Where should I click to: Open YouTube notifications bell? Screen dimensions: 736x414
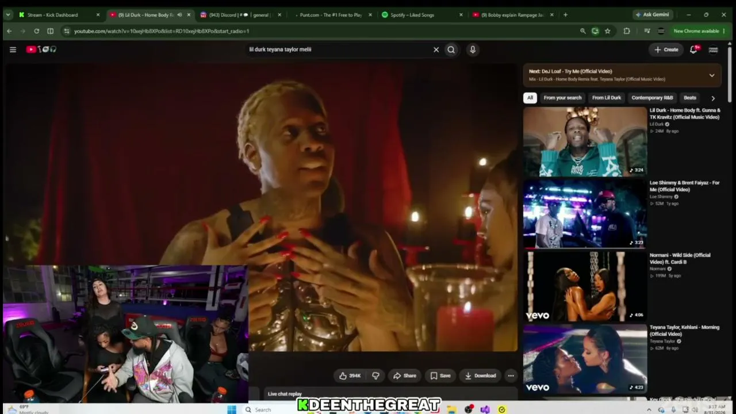(x=694, y=49)
